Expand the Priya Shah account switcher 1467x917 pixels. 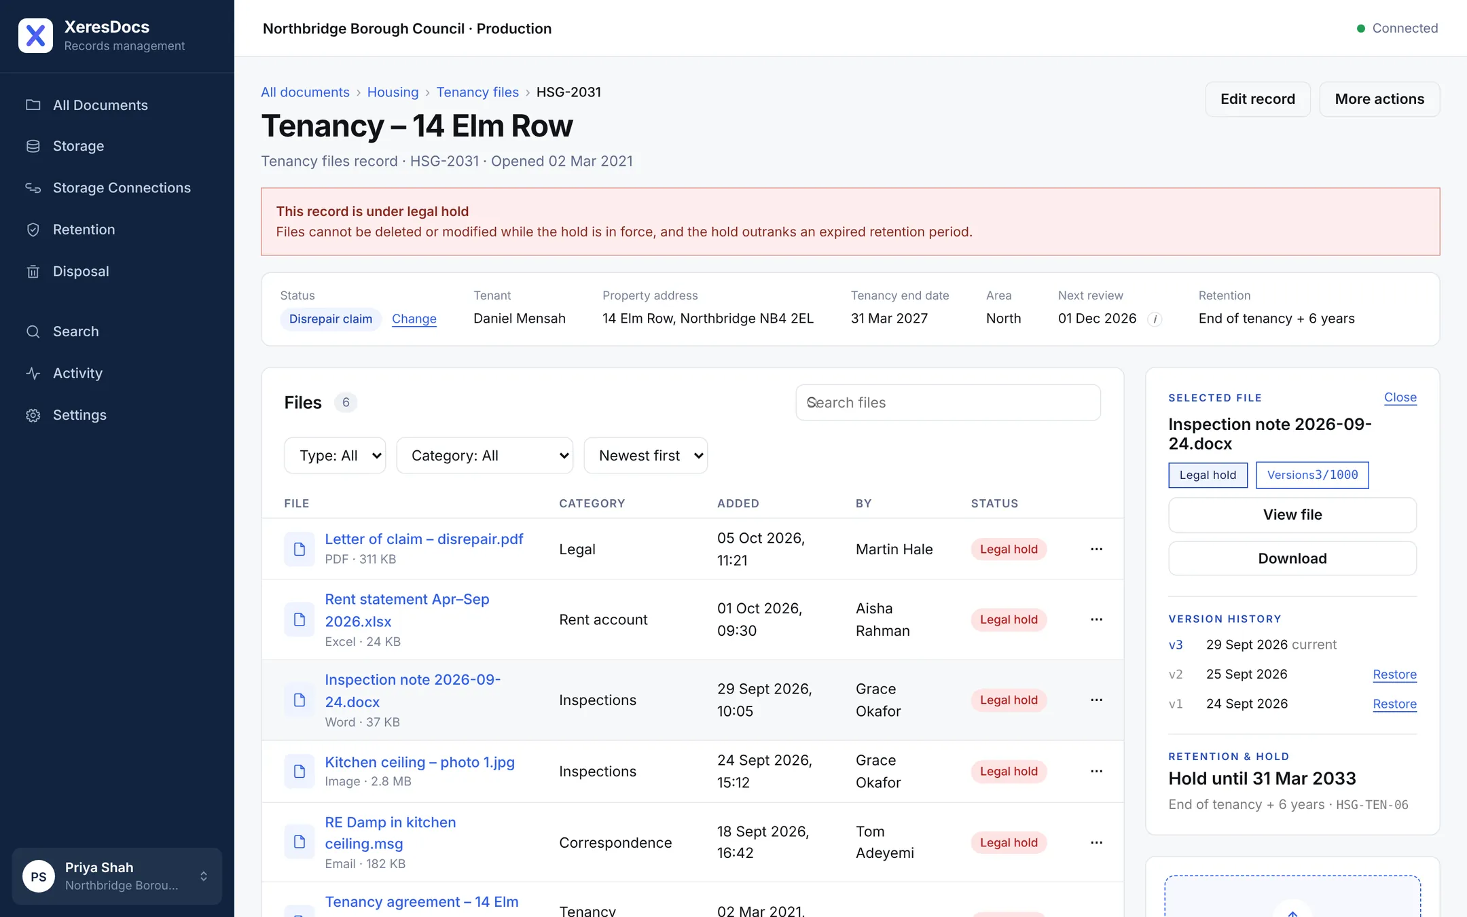(x=117, y=876)
